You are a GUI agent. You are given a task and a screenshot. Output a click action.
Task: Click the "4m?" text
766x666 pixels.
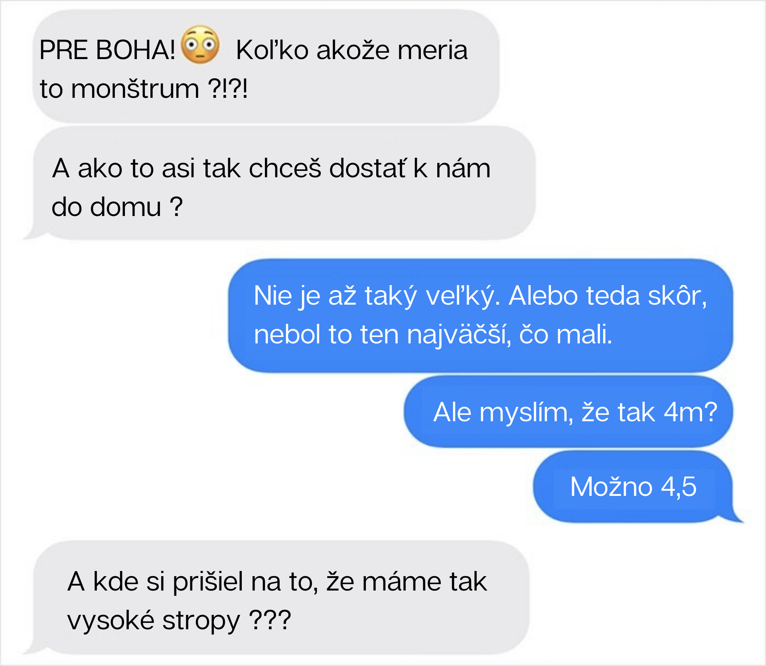[690, 412]
